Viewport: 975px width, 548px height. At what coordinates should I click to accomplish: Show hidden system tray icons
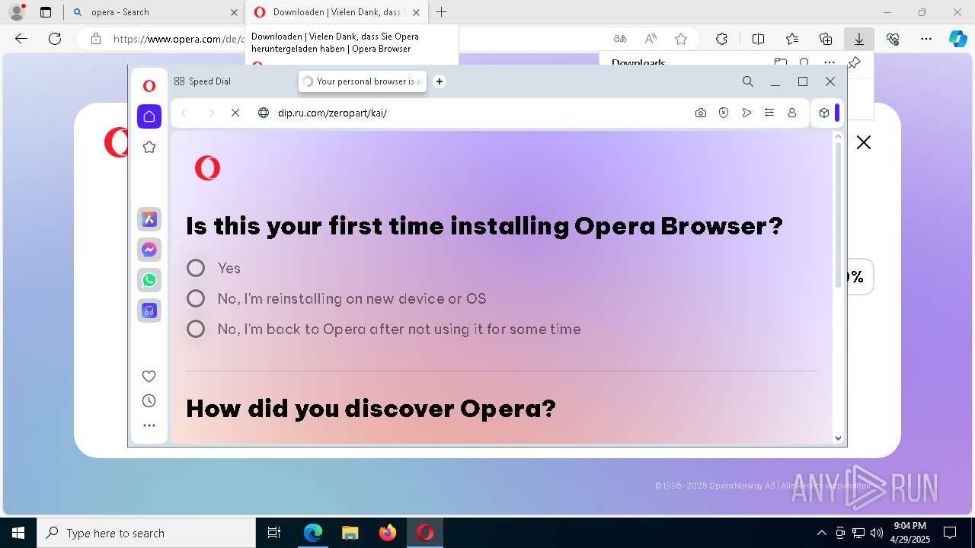tap(821, 533)
